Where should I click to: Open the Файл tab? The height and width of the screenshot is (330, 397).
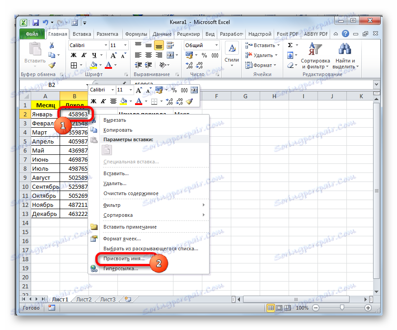pos(32,34)
